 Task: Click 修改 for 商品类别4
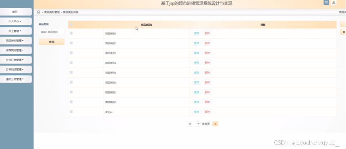tap(196, 63)
